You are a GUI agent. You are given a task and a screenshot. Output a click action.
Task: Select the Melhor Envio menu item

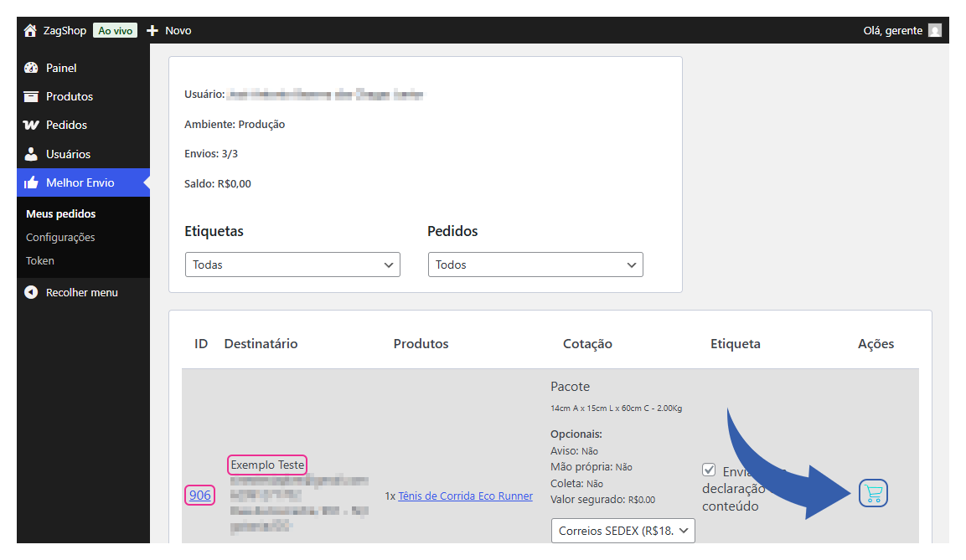(83, 182)
